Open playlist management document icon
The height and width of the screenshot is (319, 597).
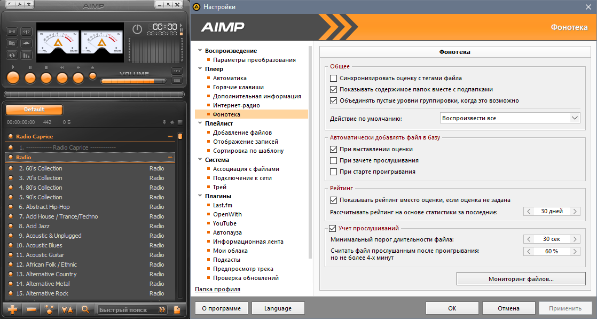tap(177, 309)
